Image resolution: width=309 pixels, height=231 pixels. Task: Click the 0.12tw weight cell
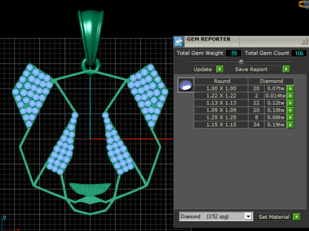276,103
